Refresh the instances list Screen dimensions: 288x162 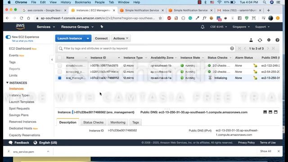(x=260, y=40)
